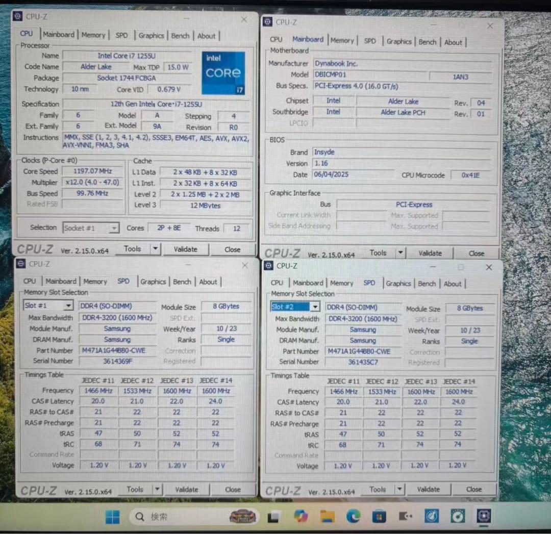
Task: Open the About tab in the Slot #2 window
Action: pos(452,284)
